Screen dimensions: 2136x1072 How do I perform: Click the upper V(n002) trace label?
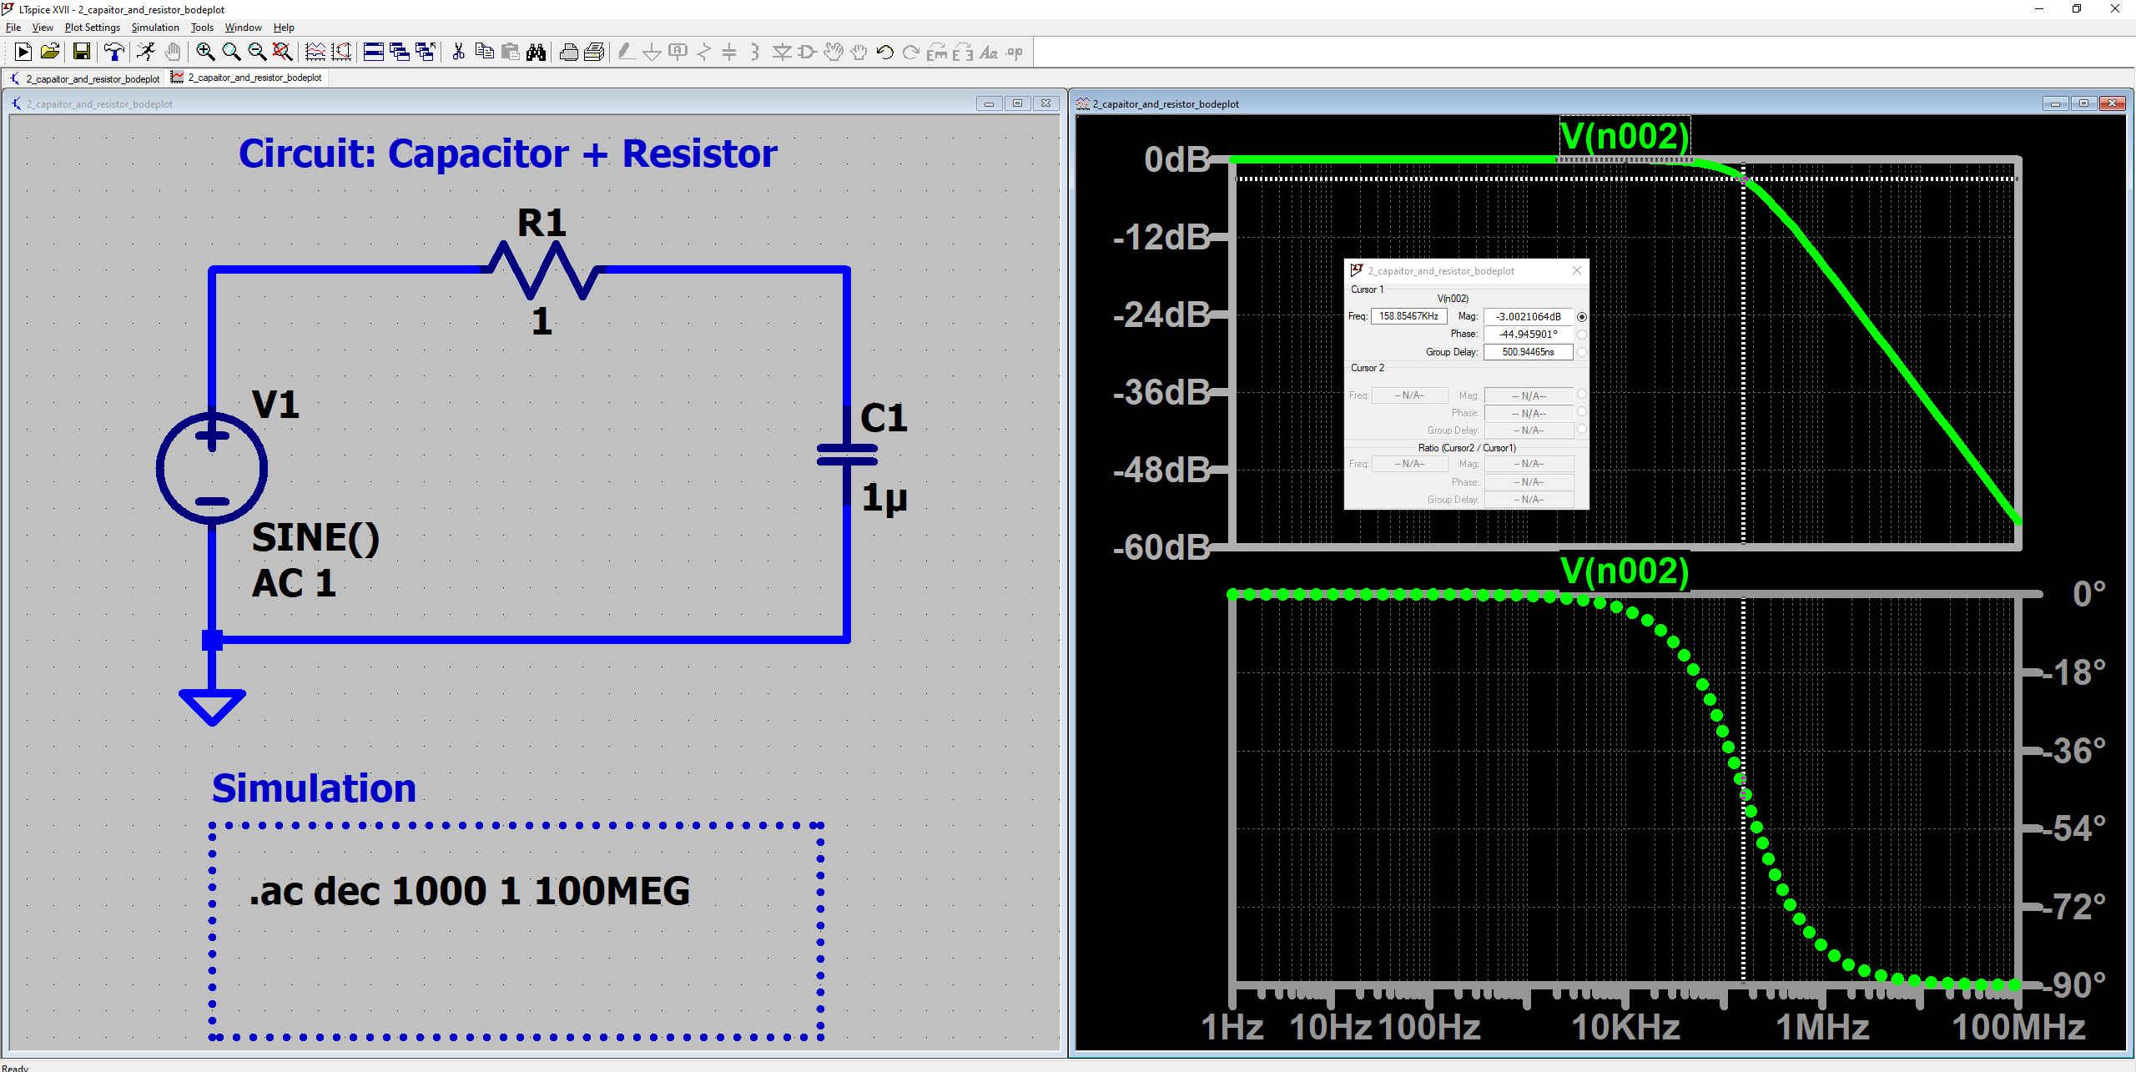1624,137
